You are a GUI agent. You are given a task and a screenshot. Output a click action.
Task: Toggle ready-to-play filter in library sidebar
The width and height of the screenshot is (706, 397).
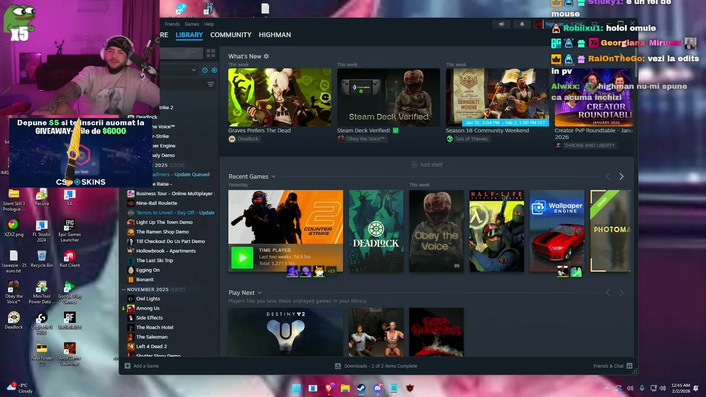(x=214, y=70)
